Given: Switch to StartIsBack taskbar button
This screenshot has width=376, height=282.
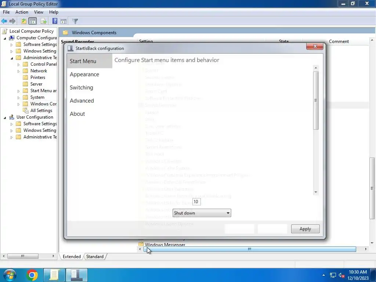Looking at the screenshot, I should pyautogui.click(x=77, y=275).
